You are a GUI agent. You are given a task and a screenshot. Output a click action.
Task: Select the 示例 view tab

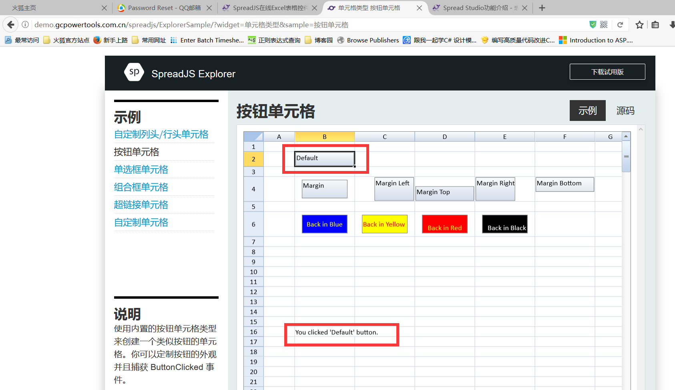click(x=588, y=111)
